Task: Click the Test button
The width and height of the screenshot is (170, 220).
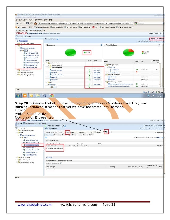Action: click(x=91, y=132)
